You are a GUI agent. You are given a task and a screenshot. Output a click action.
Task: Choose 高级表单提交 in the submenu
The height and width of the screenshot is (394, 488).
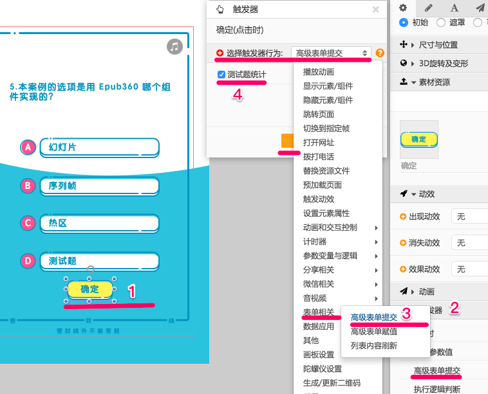[x=373, y=317]
